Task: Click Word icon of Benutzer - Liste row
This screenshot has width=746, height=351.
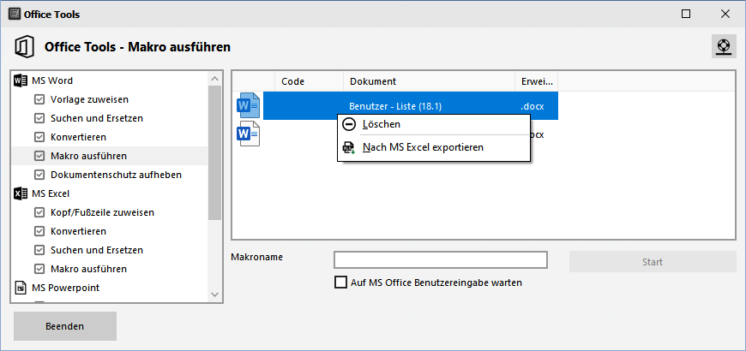Action: 248,105
